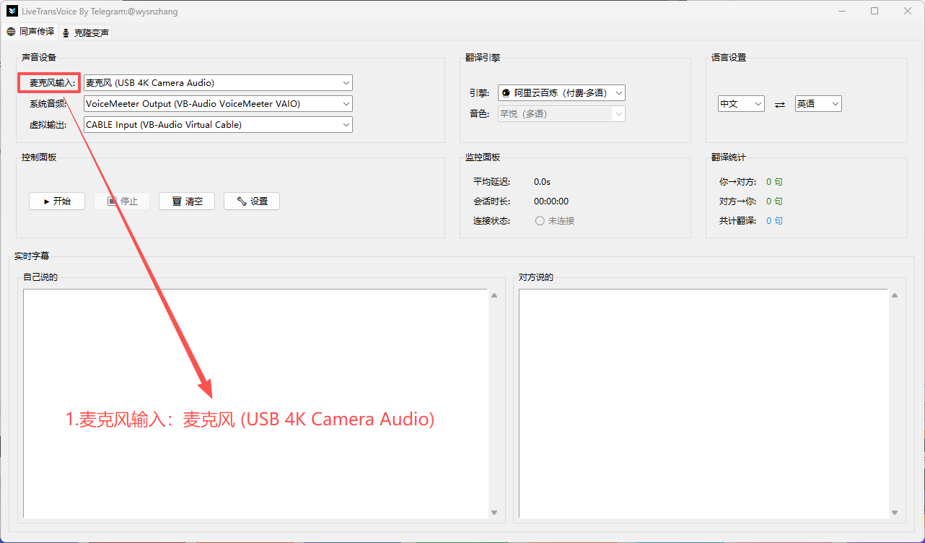The height and width of the screenshot is (543, 925).
Task: Click the 00:00:00 session duration value
Action: tap(551, 201)
